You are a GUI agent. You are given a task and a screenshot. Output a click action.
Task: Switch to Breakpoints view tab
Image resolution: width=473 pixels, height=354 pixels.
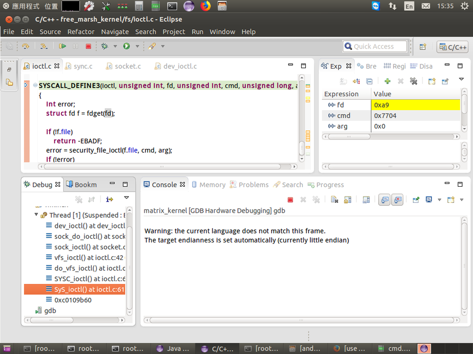[367, 66]
